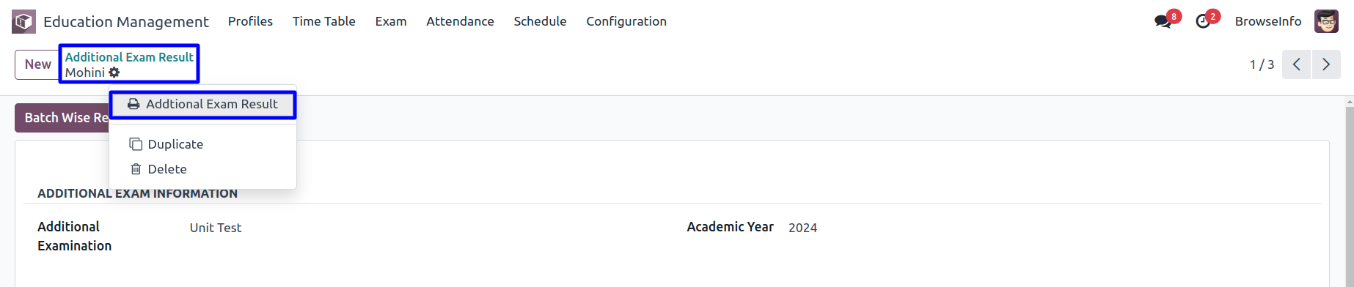
Task: Click the trash Delete icon
Action: pyautogui.click(x=136, y=169)
